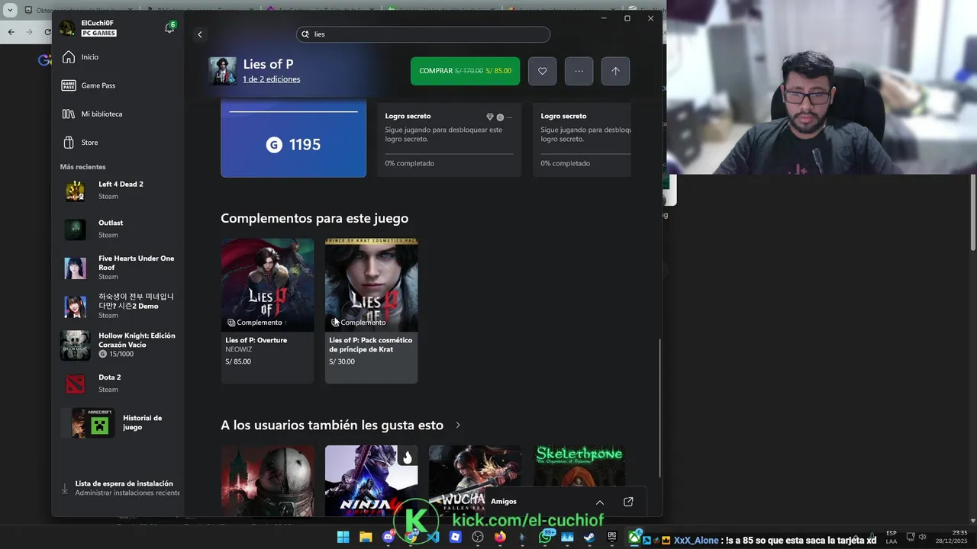Open OBS Studio taskbar icon

tap(478, 538)
